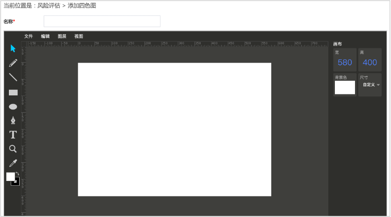Select the Line tool

[13, 77]
